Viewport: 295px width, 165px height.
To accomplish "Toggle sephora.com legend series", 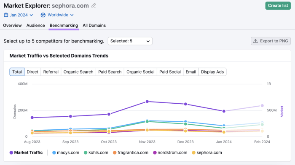I will (x=207, y=153).
